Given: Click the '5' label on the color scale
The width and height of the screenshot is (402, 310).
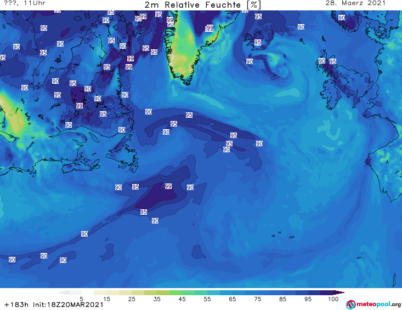Looking at the screenshot, I should tap(81, 299).
